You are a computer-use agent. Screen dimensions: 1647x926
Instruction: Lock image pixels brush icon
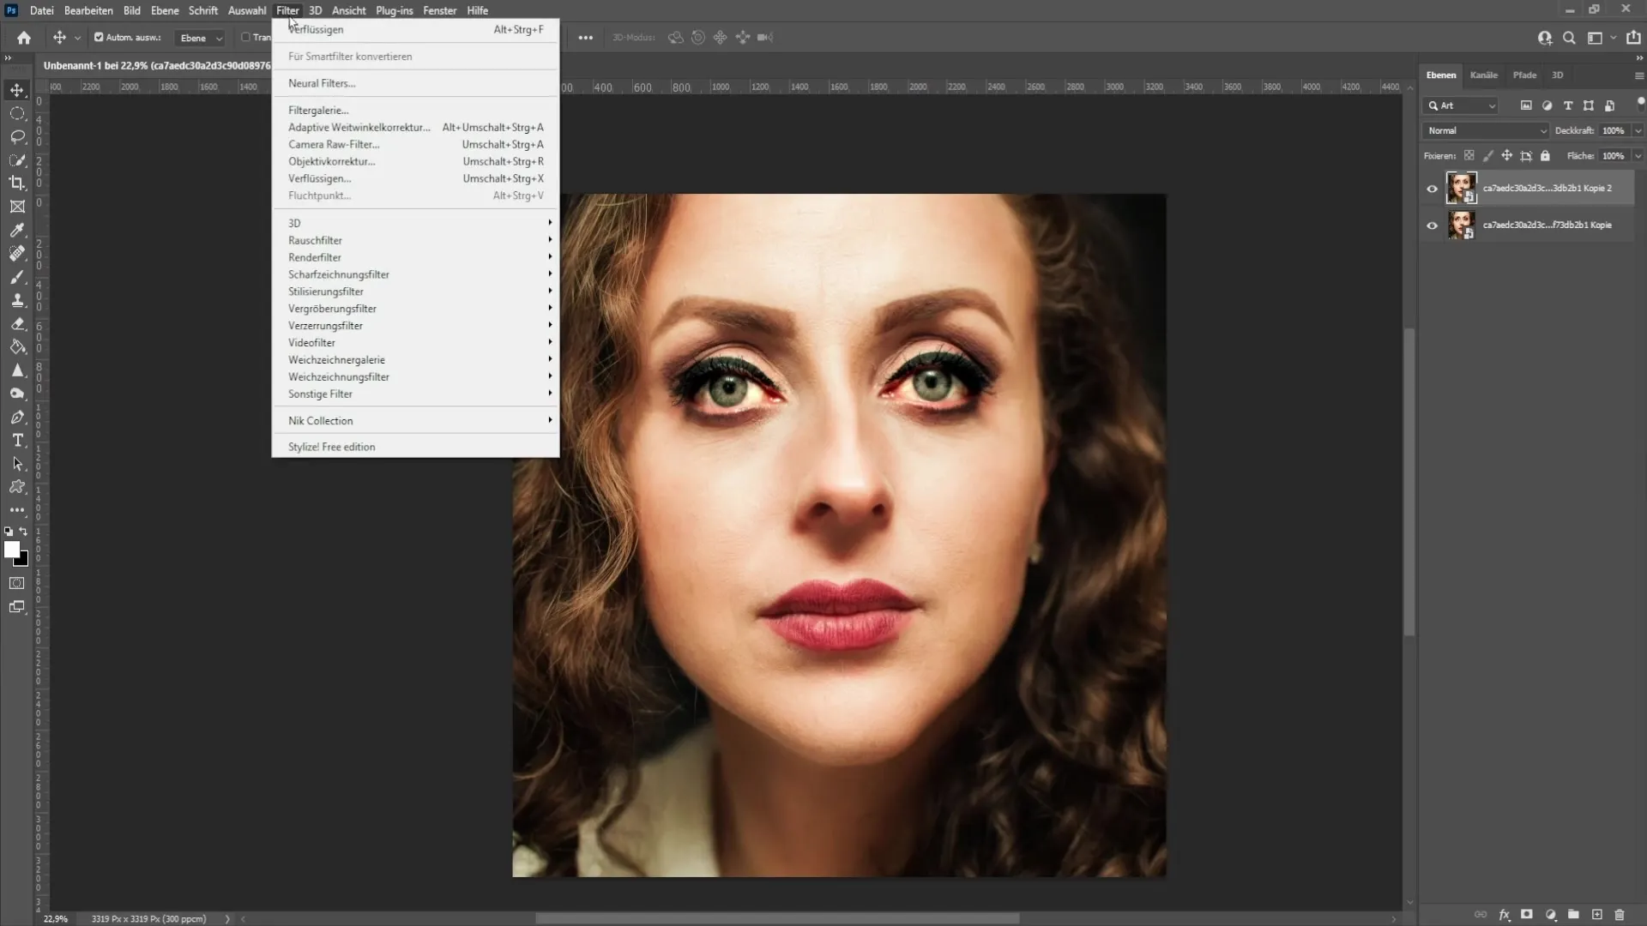point(1488,156)
